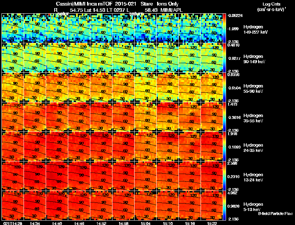This screenshot has width=295, height=225.
Task: Open the 5-13 keV panel at 14:40
Action: pyautogui.click(x=57, y=205)
